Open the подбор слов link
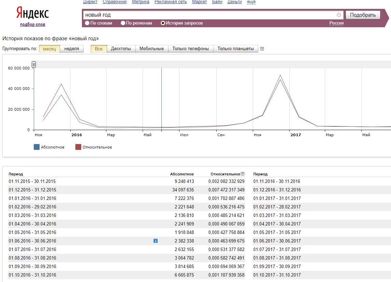The height and width of the screenshot is (282, 391). pos(32,25)
